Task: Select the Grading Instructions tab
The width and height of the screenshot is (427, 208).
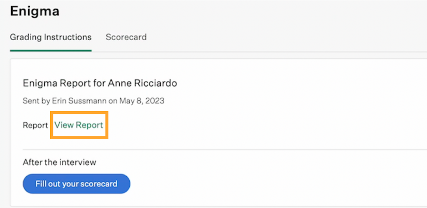Action: [51, 37]
